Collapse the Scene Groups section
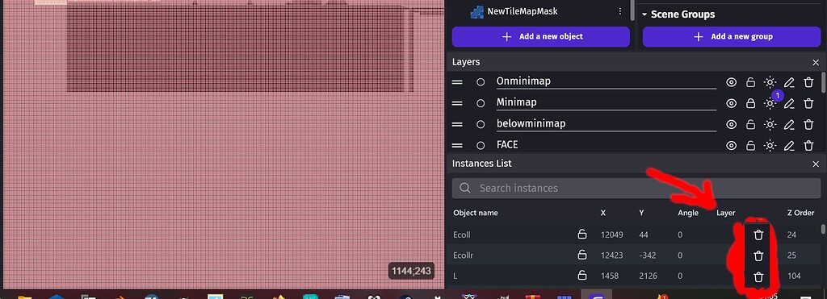The width and height of the screenshot is (827, 299). point(644,15)
